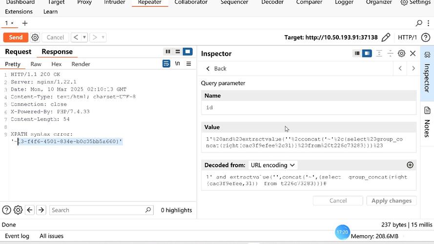Open Inspector settings gear
The height and width of the screenshot is (244, 434).
[401, 54]
